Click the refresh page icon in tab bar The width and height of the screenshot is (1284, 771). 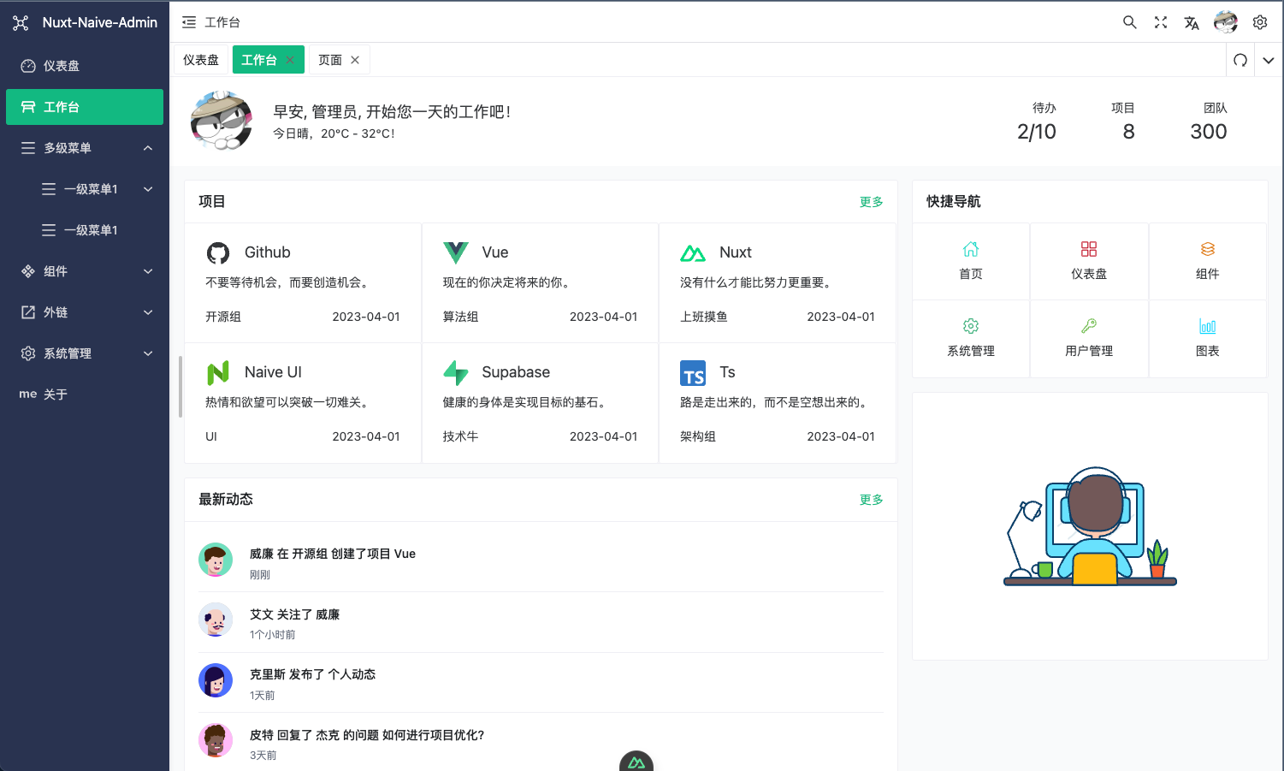[x=1240, y=60]
